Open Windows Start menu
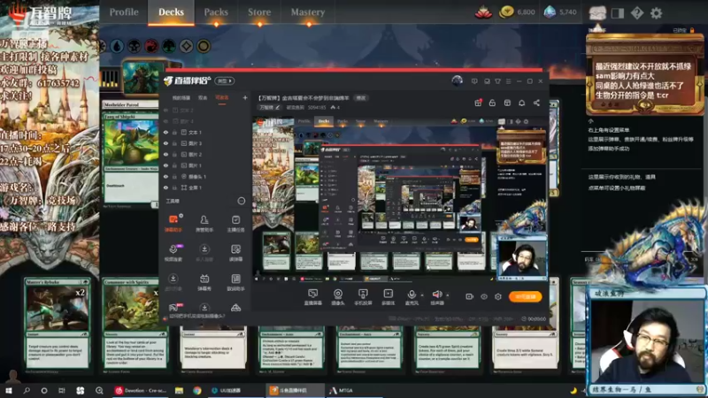The image size is (708, 398). tap(8, 390)
